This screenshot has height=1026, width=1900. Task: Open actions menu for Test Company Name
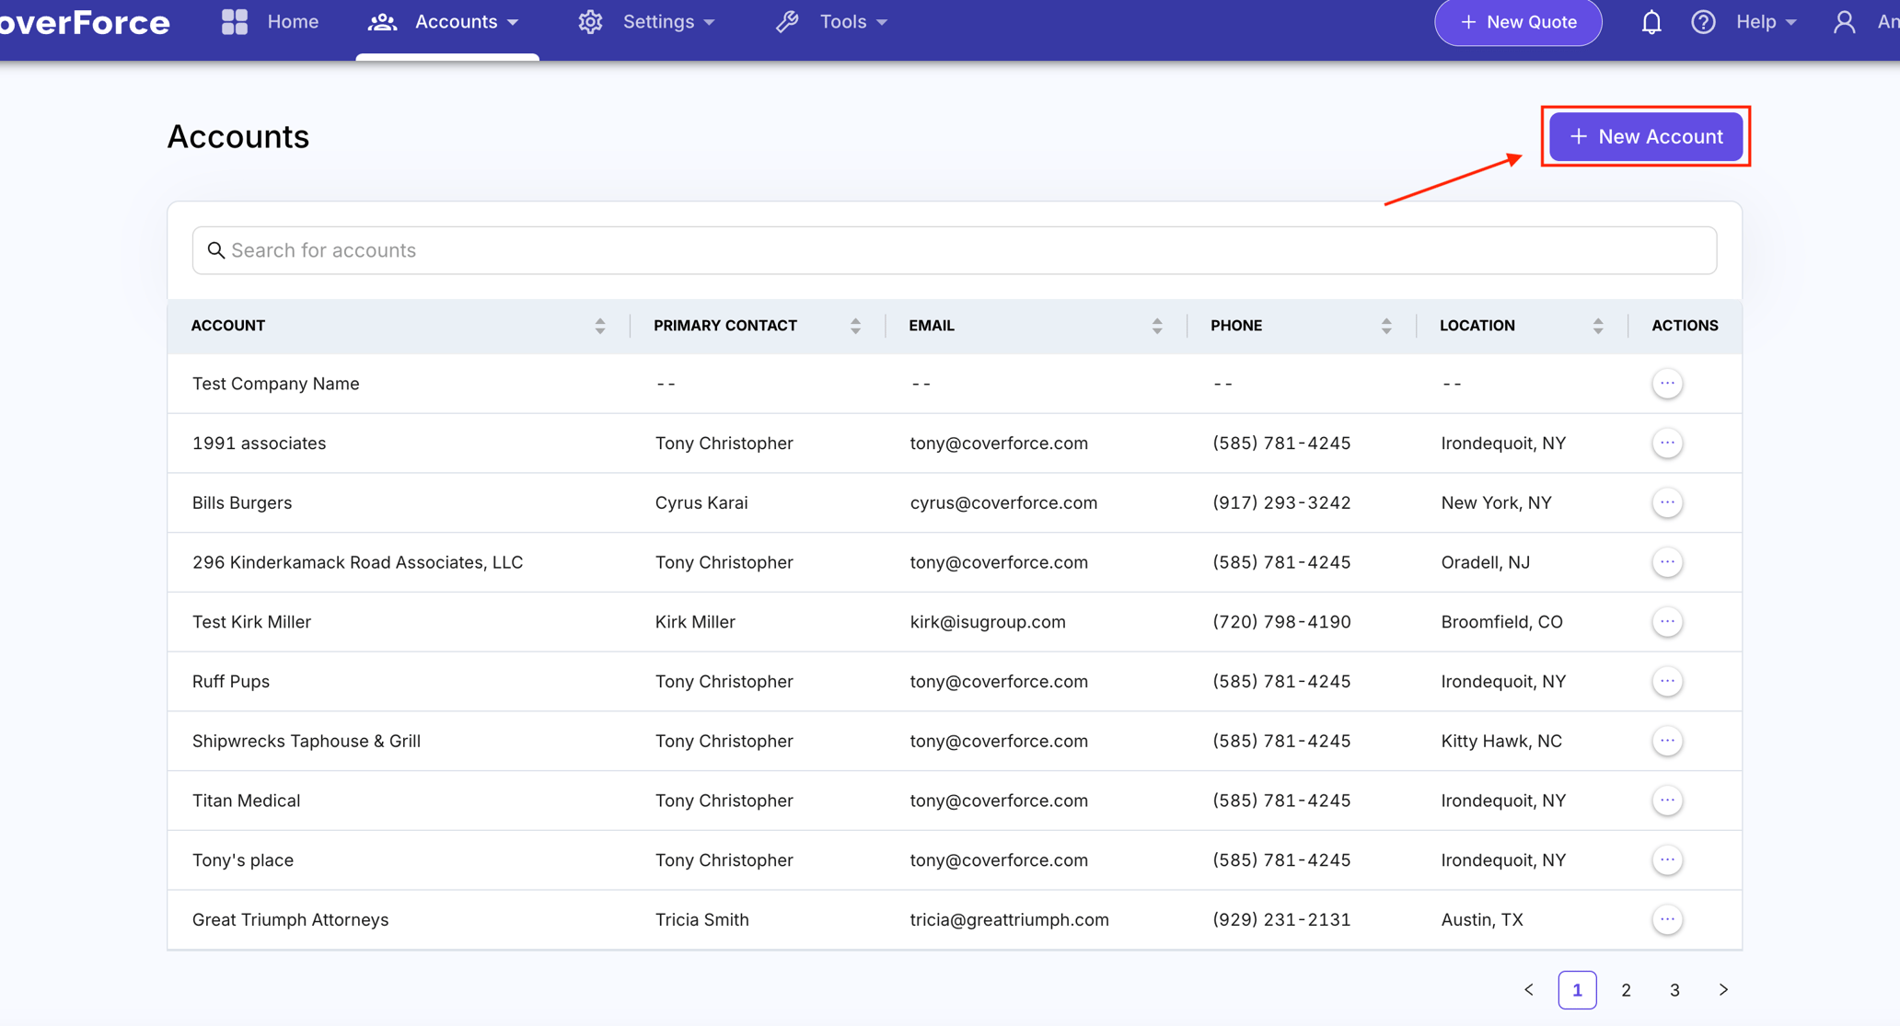1667,384
